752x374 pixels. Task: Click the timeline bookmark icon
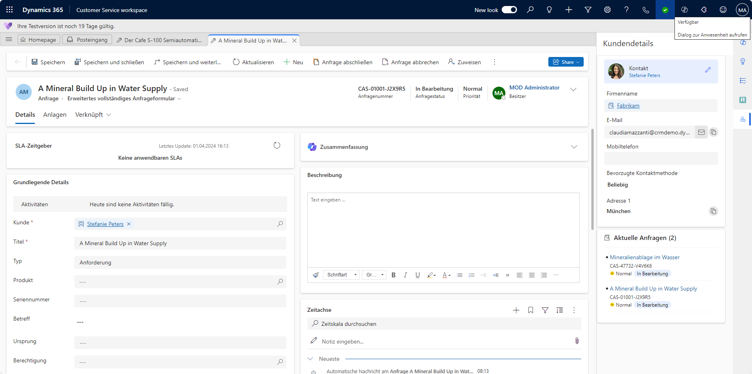click(531, 310)
